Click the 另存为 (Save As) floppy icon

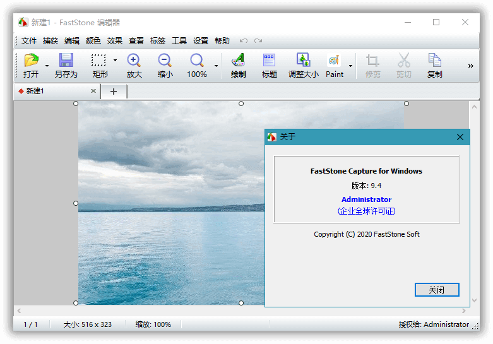tap(66, 61)
